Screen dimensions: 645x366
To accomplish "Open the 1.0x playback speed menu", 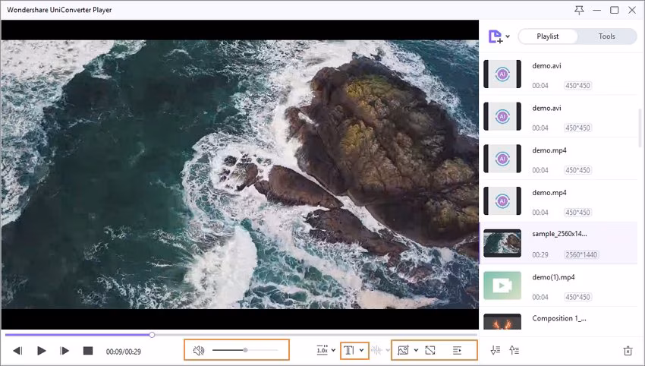I will tap(322, 350).
